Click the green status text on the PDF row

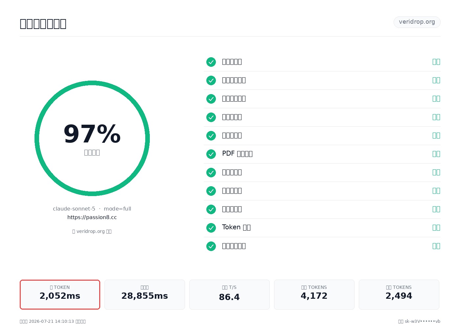436,154
